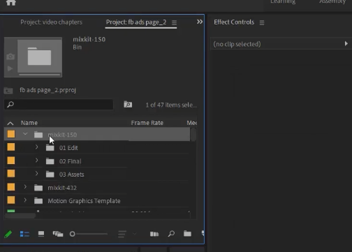Click label color of Motion Graphics Template
This screenshot has width=352, height=252.
[x=11, y=200]
